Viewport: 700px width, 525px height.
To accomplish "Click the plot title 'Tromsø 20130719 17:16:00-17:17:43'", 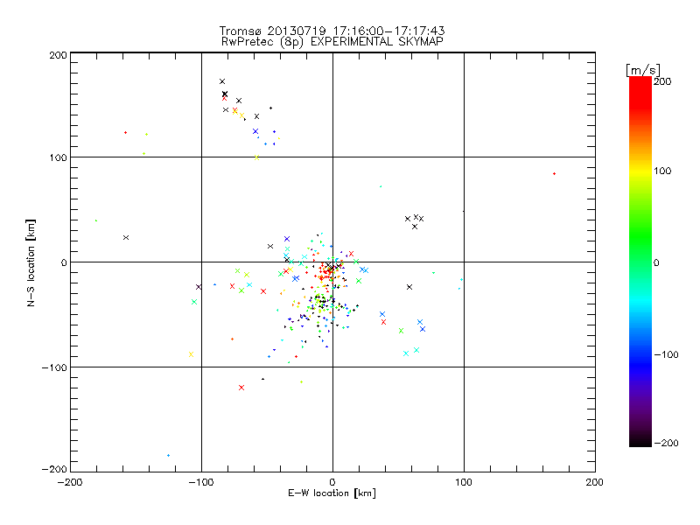I will click(x=332, y=31).
